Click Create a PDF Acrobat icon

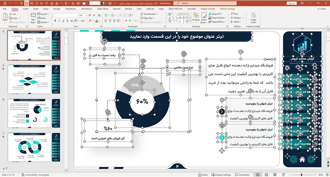(x=253, y=18)
